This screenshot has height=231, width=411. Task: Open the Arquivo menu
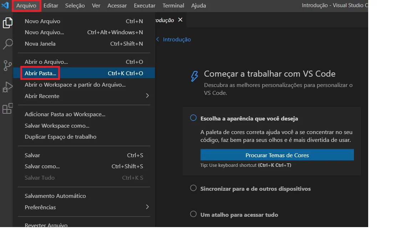pyautogui.click(x=26, y=5)
